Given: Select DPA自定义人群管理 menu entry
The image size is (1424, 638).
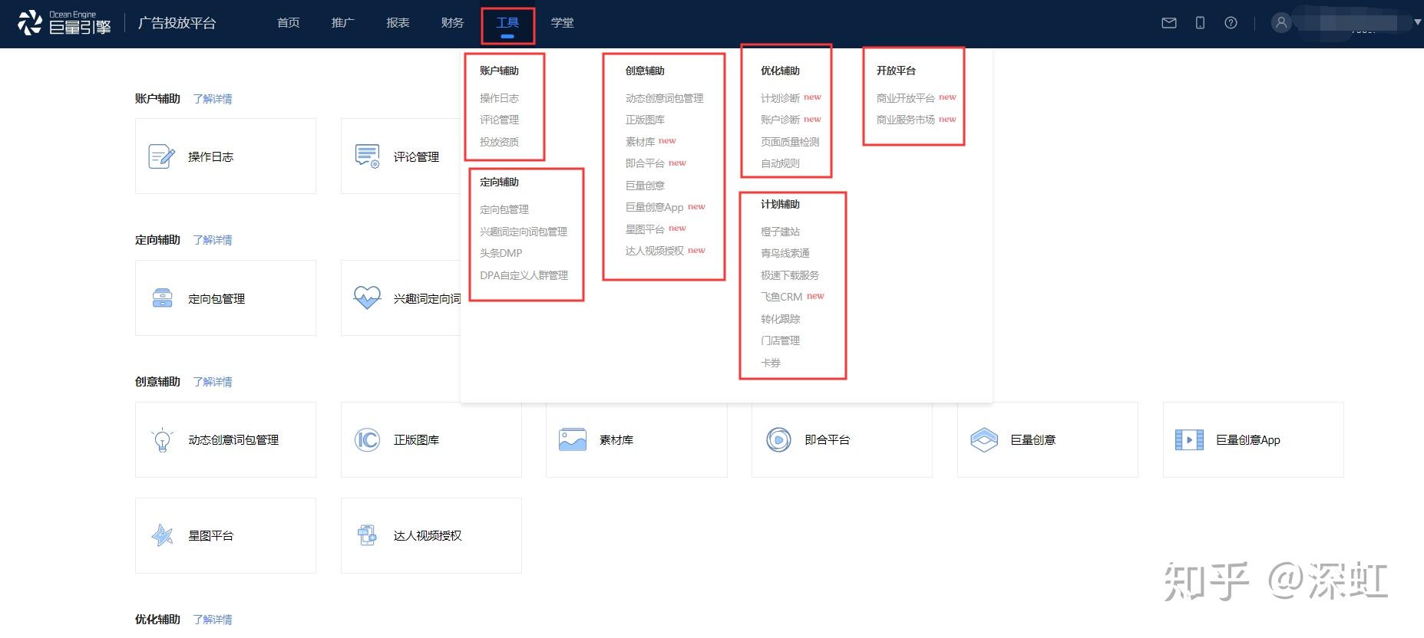Looking at the screenshot, I should point(524,275).
